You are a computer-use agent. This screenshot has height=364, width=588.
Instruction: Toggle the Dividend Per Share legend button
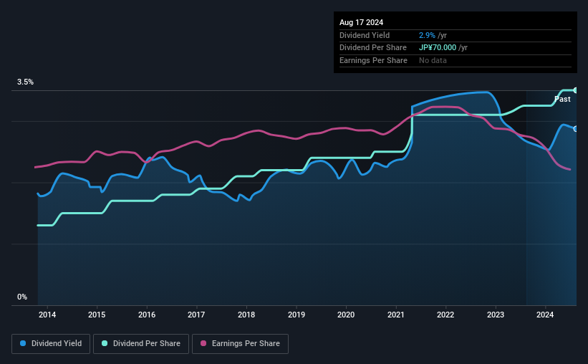141,344
